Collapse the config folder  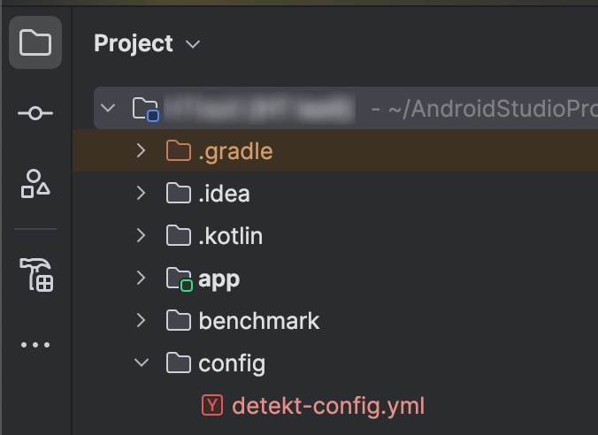pos(142,362)
